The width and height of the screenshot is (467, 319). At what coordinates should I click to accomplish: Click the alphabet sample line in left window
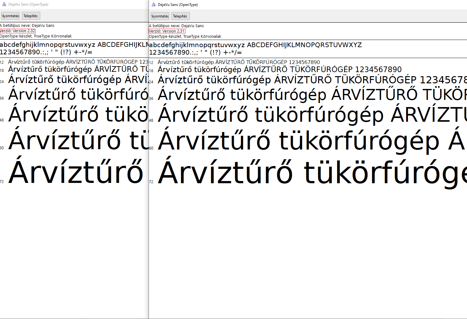(74, 45)
